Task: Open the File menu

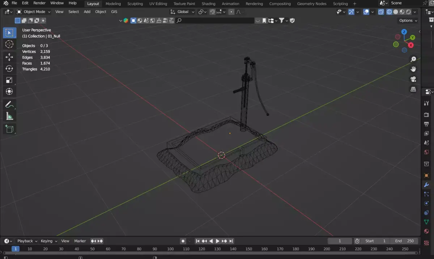Action: point(14,3)
